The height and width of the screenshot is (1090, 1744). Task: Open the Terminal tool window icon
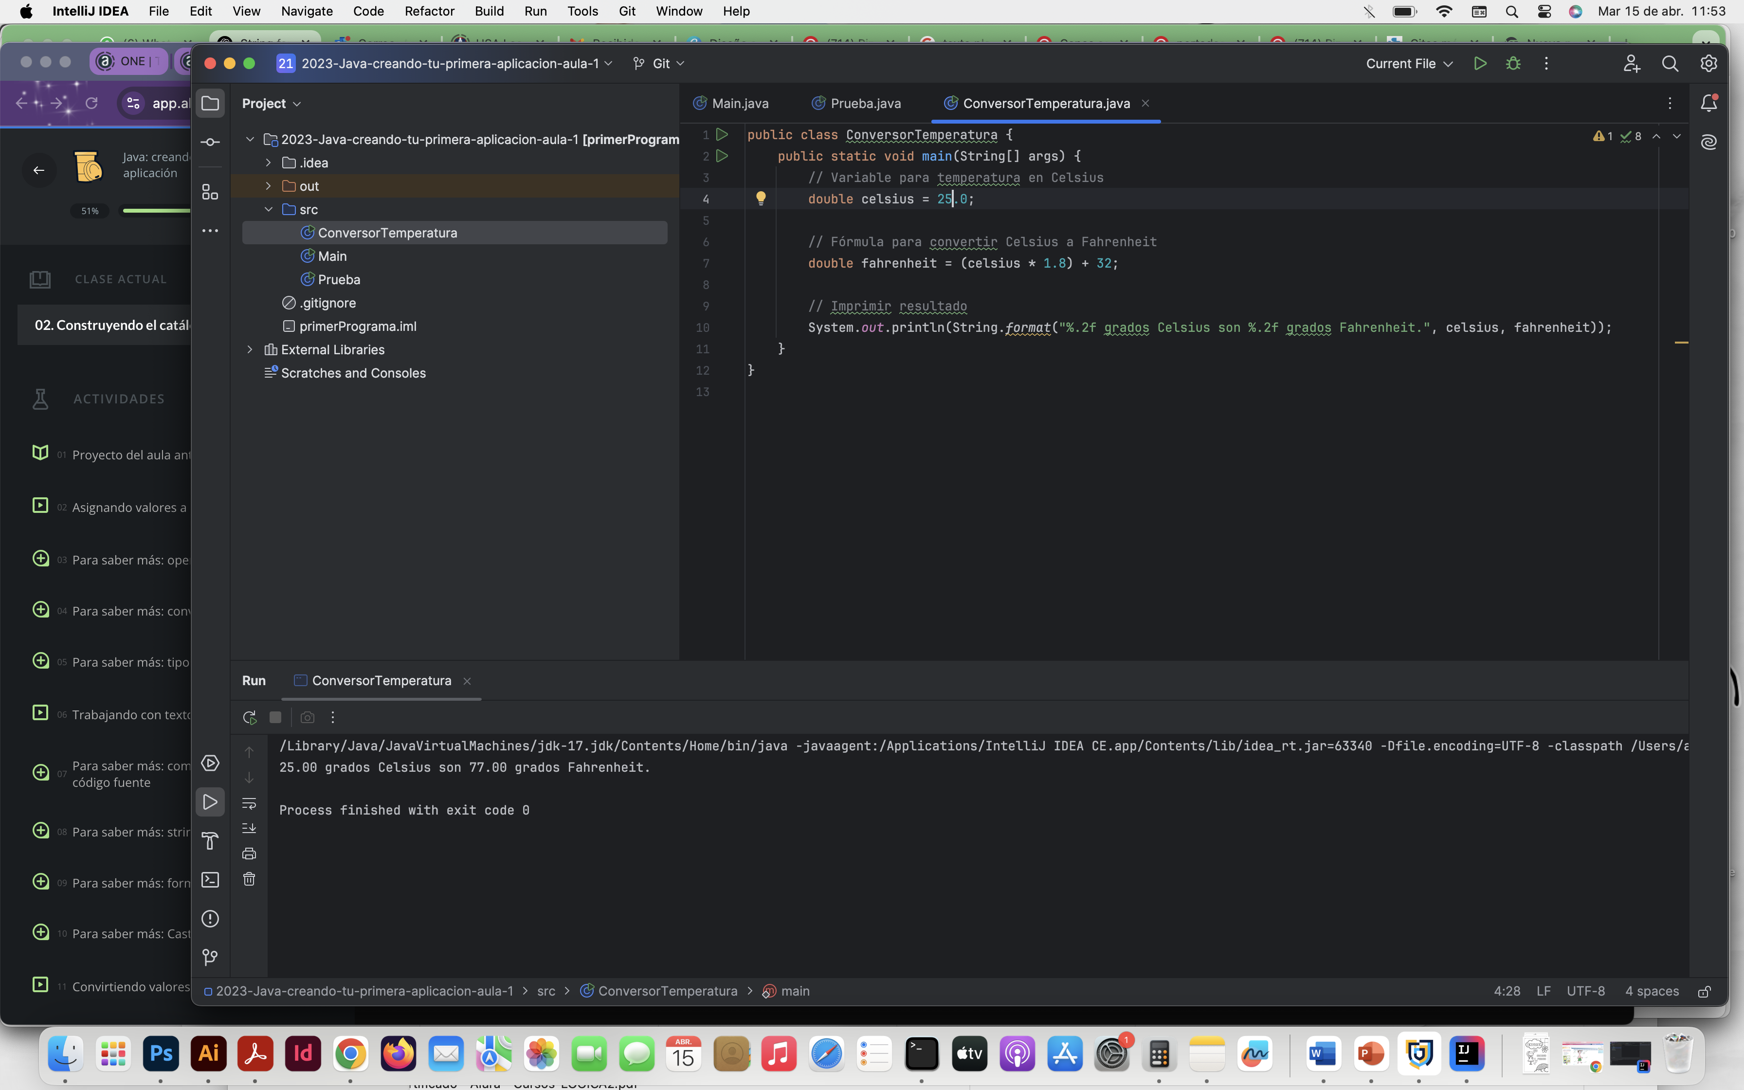[x=210, y=880]
